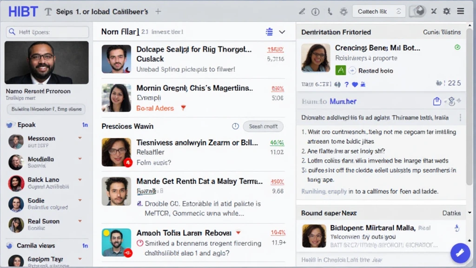Click the green A badge under Crencing Bene
This screenshot has width=476, height=268.
(x=340, y=70)
